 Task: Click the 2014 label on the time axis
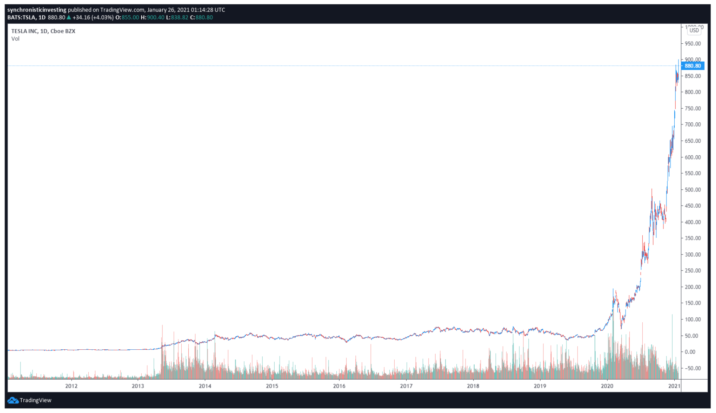205,386
